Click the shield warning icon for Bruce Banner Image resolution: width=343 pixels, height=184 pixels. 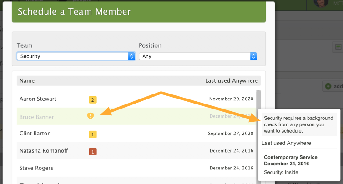(x=91, y=116)
